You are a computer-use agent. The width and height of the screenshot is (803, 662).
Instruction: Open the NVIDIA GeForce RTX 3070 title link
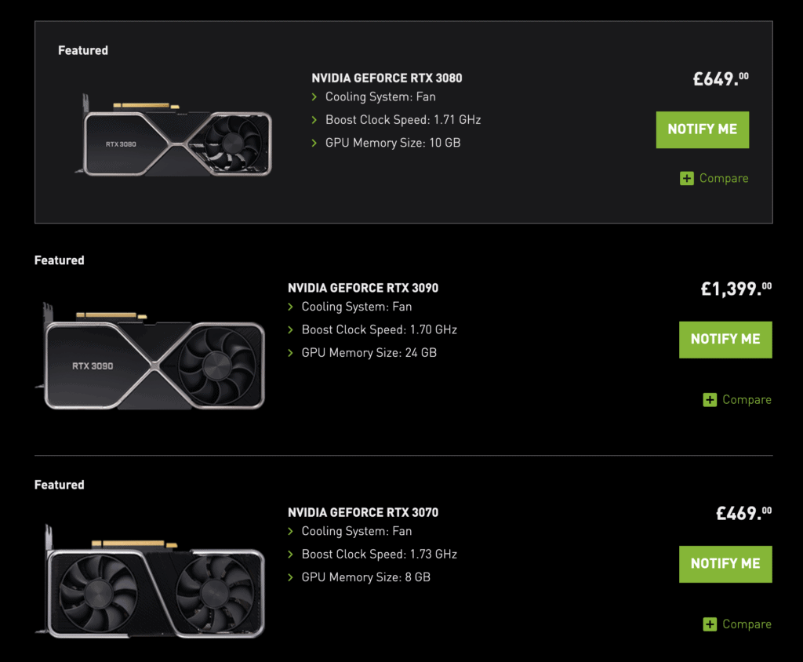(x=363, y=512)
